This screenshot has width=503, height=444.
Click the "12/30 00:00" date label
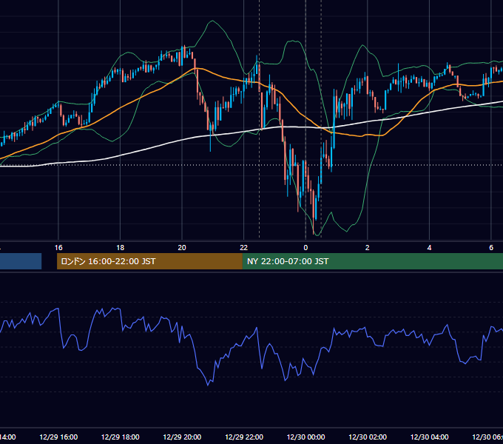(305, 437)
